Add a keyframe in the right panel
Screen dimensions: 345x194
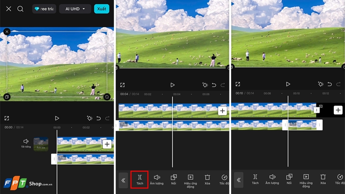(x=320, y=84)
